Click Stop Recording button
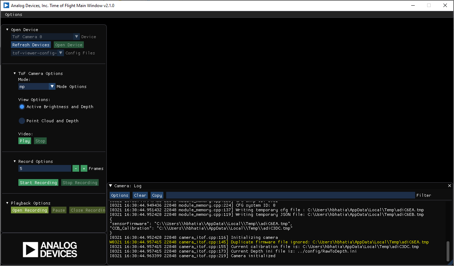 [x=80, y=183]
